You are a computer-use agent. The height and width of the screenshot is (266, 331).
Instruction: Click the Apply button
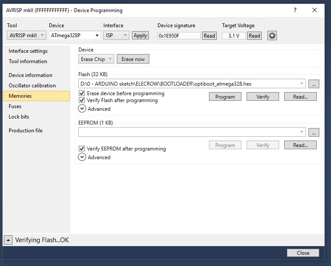pyautogui.click(x=140, y=35)
